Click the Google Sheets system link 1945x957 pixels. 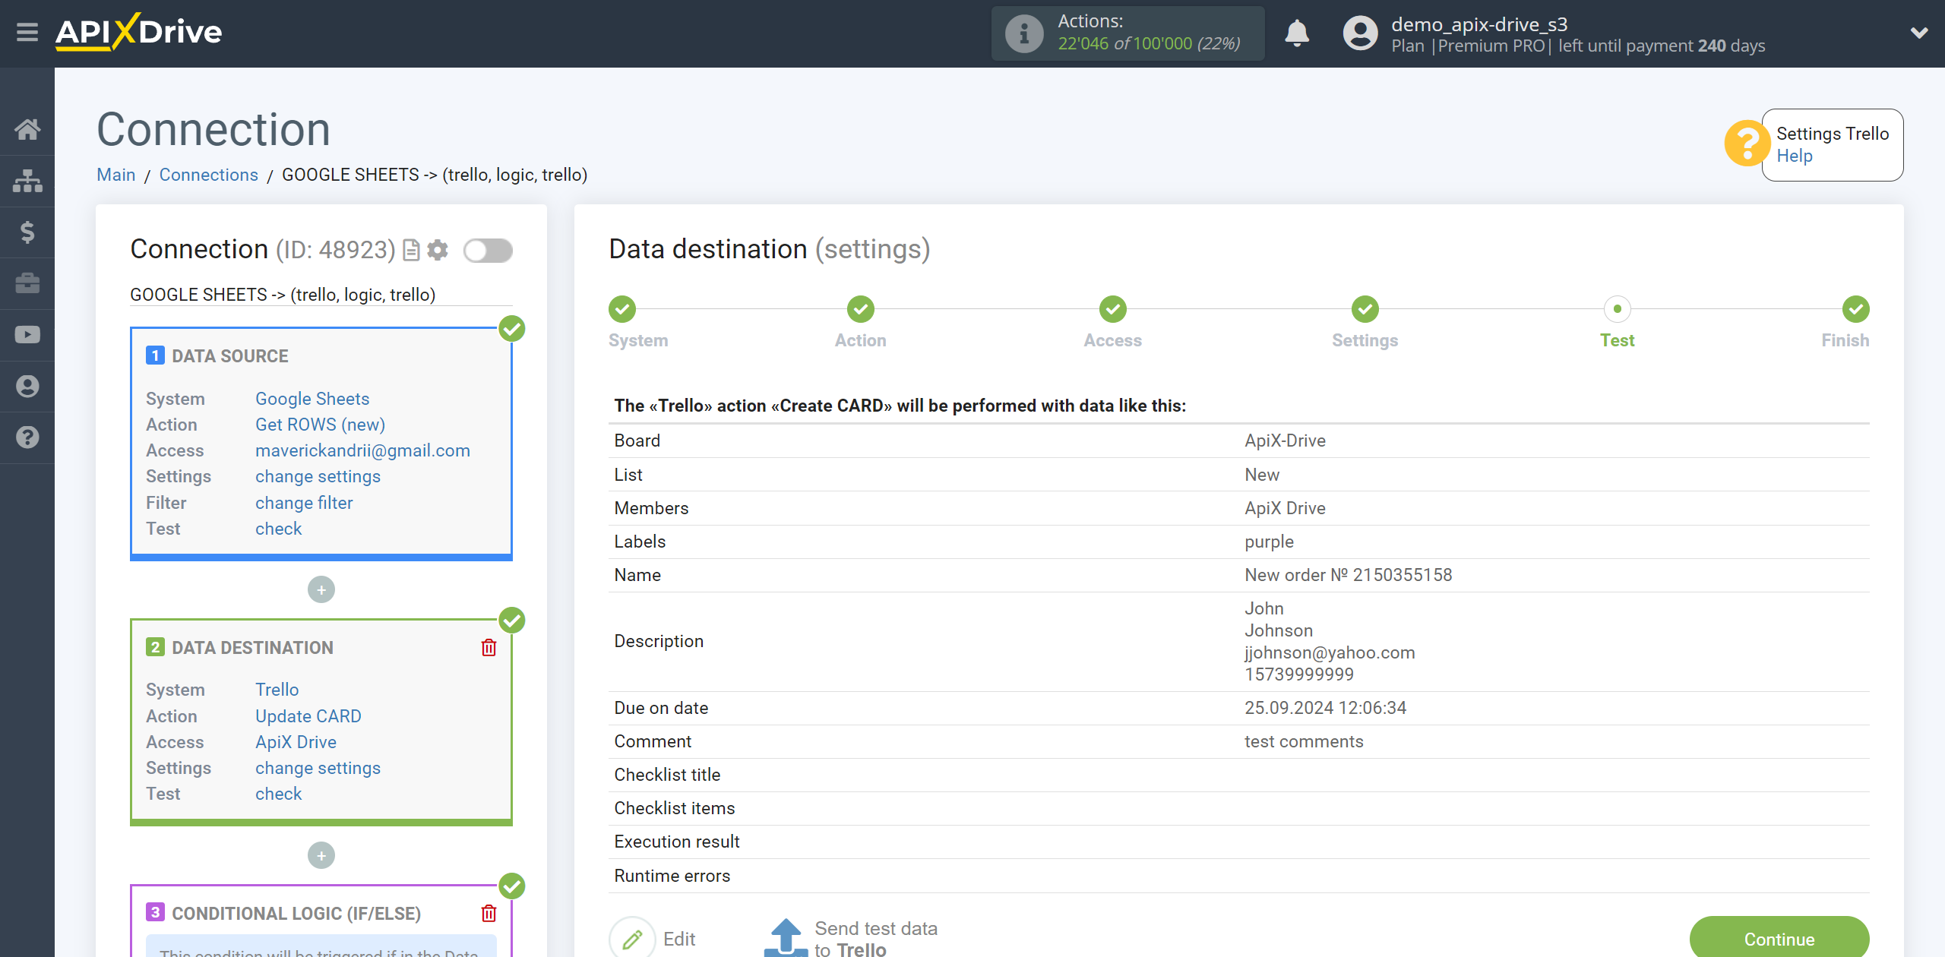pos(312,399)
